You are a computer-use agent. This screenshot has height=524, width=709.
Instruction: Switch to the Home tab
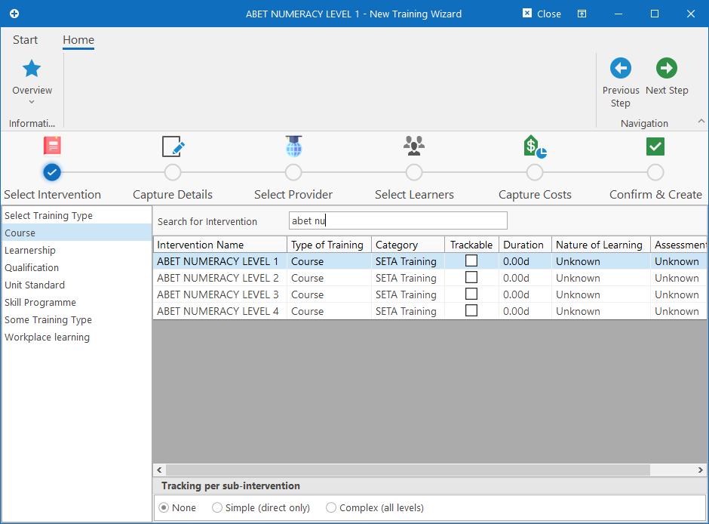(78, 40)
